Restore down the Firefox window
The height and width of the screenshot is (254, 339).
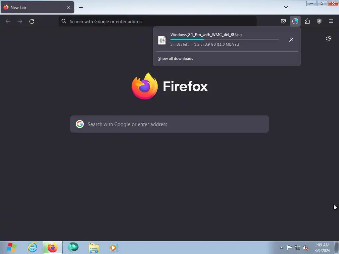322,3
